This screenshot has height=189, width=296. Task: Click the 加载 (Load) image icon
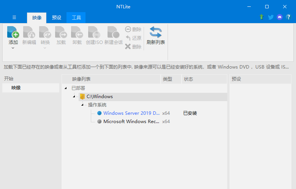click(x=61, y=33)
